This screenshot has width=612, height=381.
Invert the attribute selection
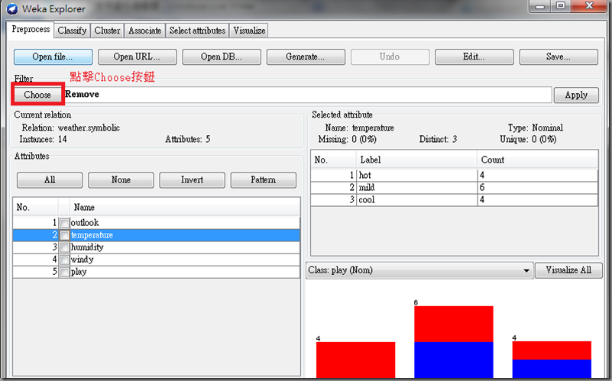tap(192, 180)
